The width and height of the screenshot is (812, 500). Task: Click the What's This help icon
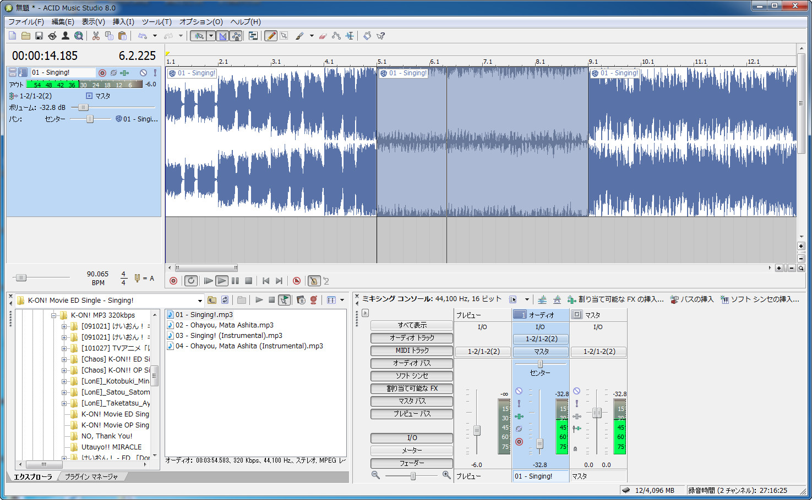click(x=380, y=36)
